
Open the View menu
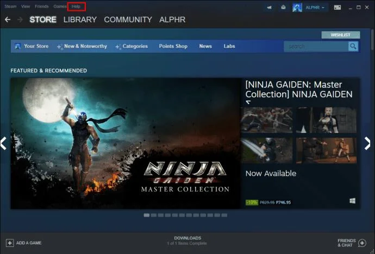(x=26, y=7)
